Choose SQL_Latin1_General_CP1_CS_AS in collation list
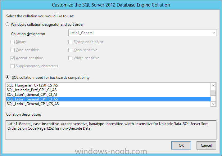The height and width of the screenshot is (156, 222). click(108, 104)
